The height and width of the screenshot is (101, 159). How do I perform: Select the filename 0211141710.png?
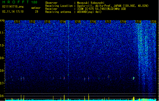coord(13,7)
